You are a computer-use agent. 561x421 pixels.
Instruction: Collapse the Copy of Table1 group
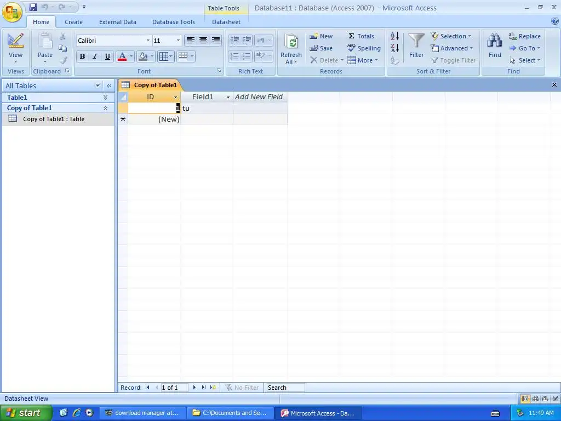[x=106, y=108]
